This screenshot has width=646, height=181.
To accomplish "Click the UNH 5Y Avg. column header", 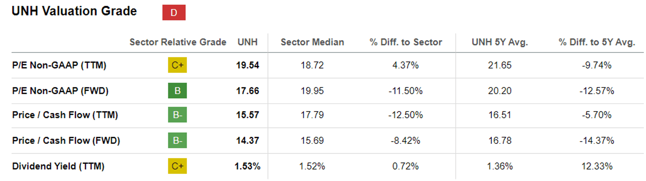I will [x=500, y=42].
